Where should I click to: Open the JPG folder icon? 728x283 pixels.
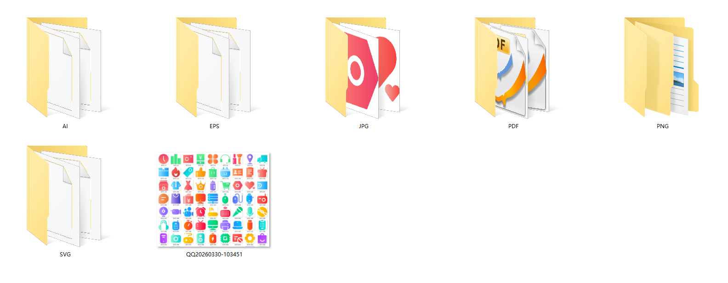pyautogui.click(x=363, y=68)
